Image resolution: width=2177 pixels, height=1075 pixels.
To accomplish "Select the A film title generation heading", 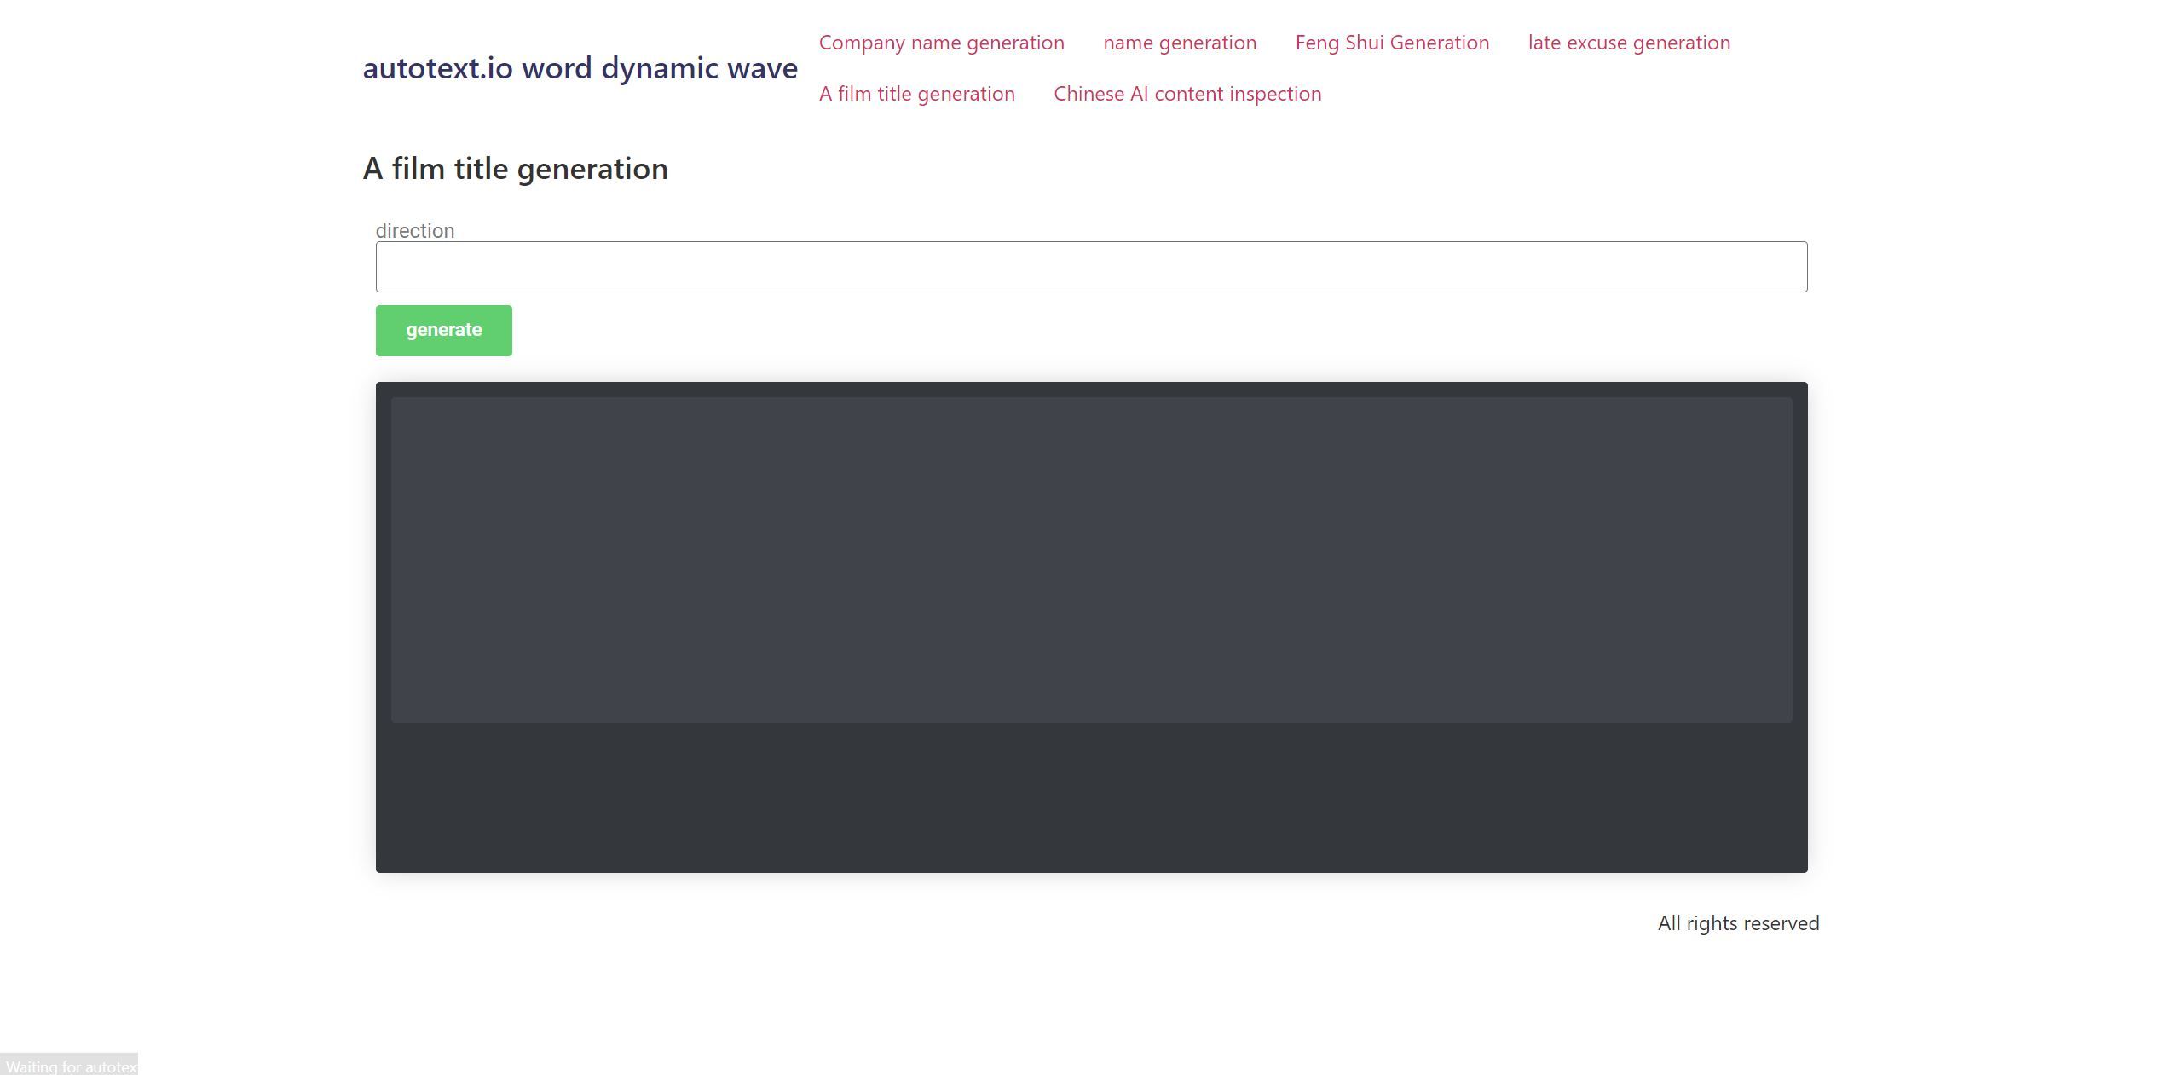I will click(515, 169).
